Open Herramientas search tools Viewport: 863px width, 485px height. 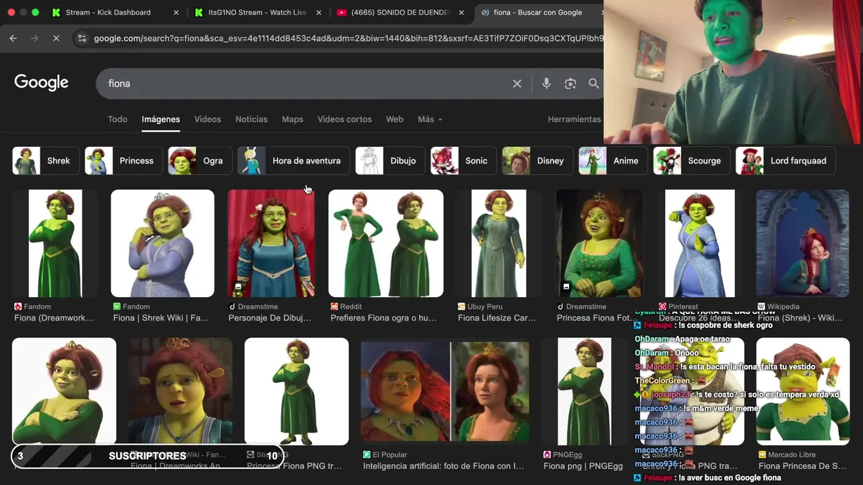pyautogui.click(x=574, y=119)
